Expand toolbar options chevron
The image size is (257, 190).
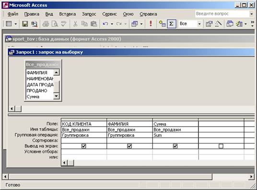coord(252,24)
